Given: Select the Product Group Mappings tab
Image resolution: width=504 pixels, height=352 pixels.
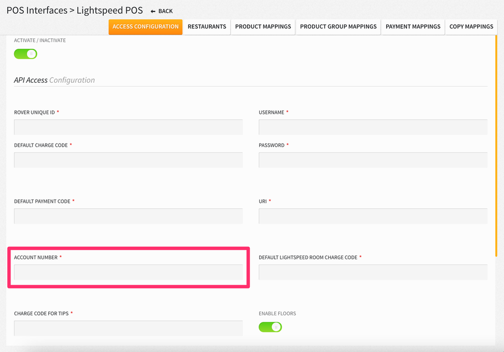Looking at the screenshot, I should coord(338,27).
